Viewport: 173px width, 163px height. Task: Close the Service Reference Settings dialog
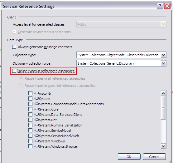point(167,6)
